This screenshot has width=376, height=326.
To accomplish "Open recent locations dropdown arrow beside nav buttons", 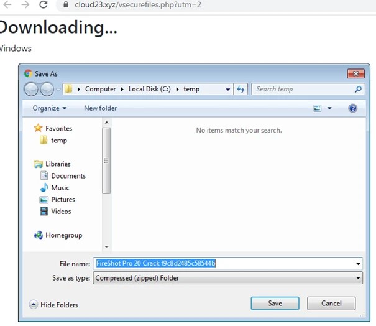I will tap(58, 90).
